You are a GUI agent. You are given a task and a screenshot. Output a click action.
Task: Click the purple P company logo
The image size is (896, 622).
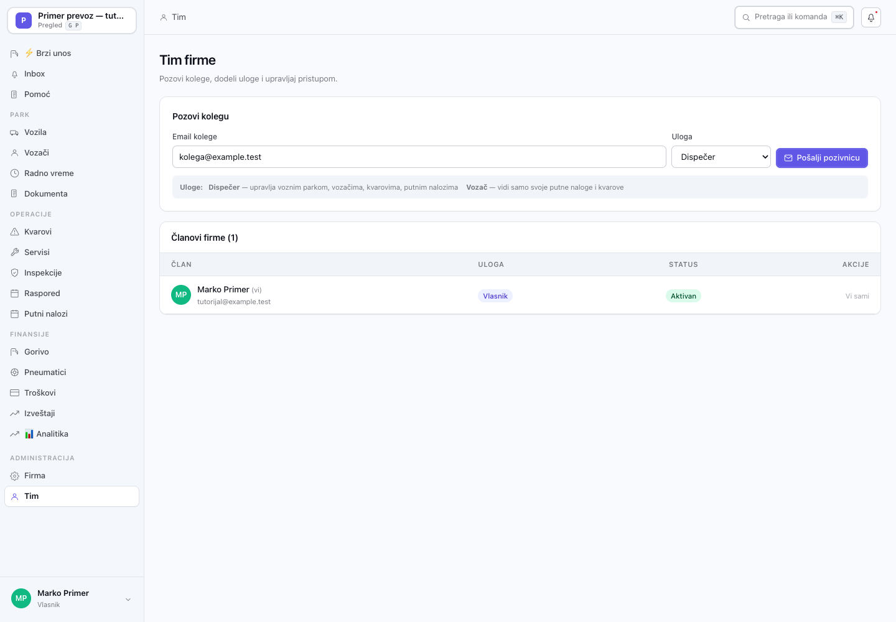click(x=24, y=21)
